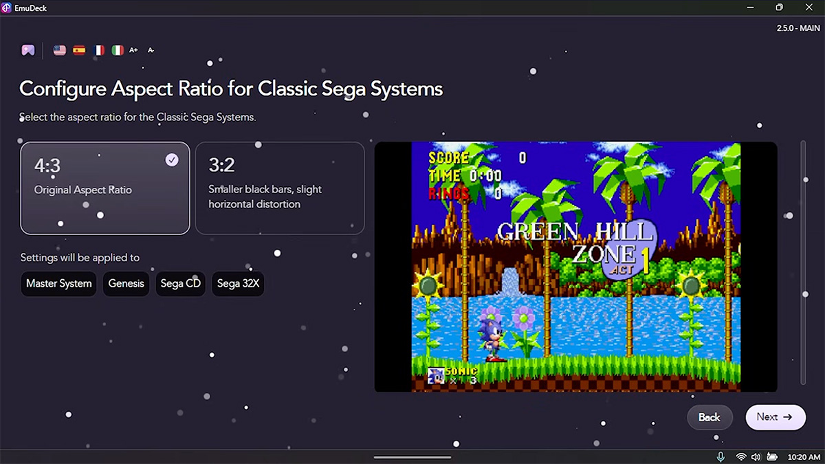
Task: Go back using the Back button
Action: pos(709,417)
